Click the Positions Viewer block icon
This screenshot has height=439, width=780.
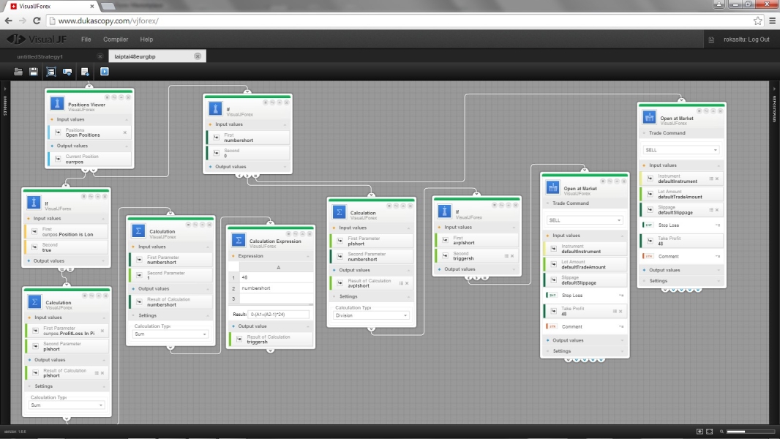(x=57, y=103)
